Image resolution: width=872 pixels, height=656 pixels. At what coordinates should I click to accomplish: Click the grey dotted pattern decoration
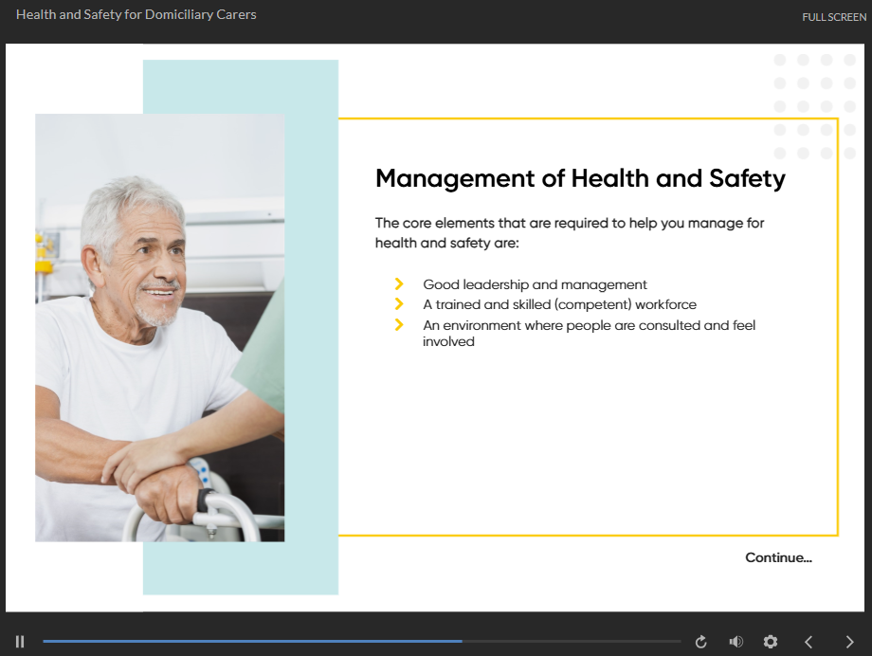(815, 106)
